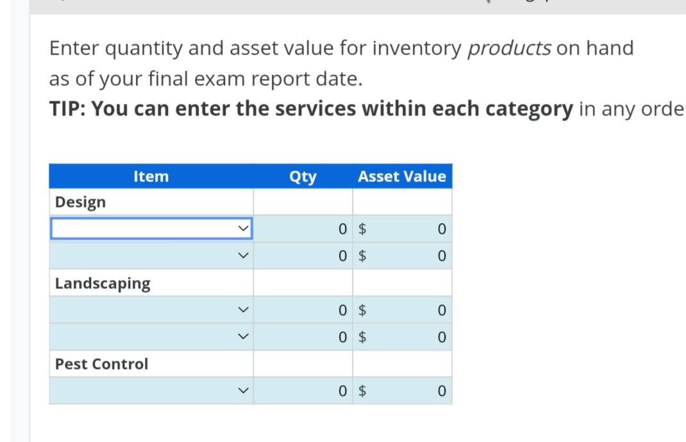Select Qty field in second Landscaping row
Screen dimensions: 686x442
[x=303, y=337]
